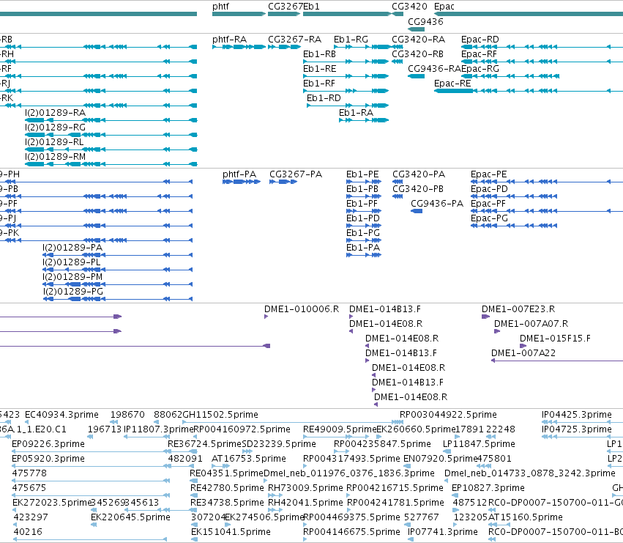Select EST SD23239.5prime

(279, 444)
